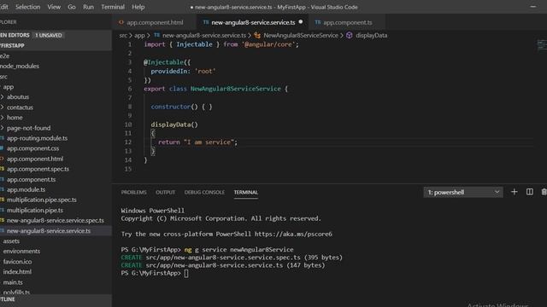Open the Selection menu
This screenshot has height=307, width=547.
(27, 7)
